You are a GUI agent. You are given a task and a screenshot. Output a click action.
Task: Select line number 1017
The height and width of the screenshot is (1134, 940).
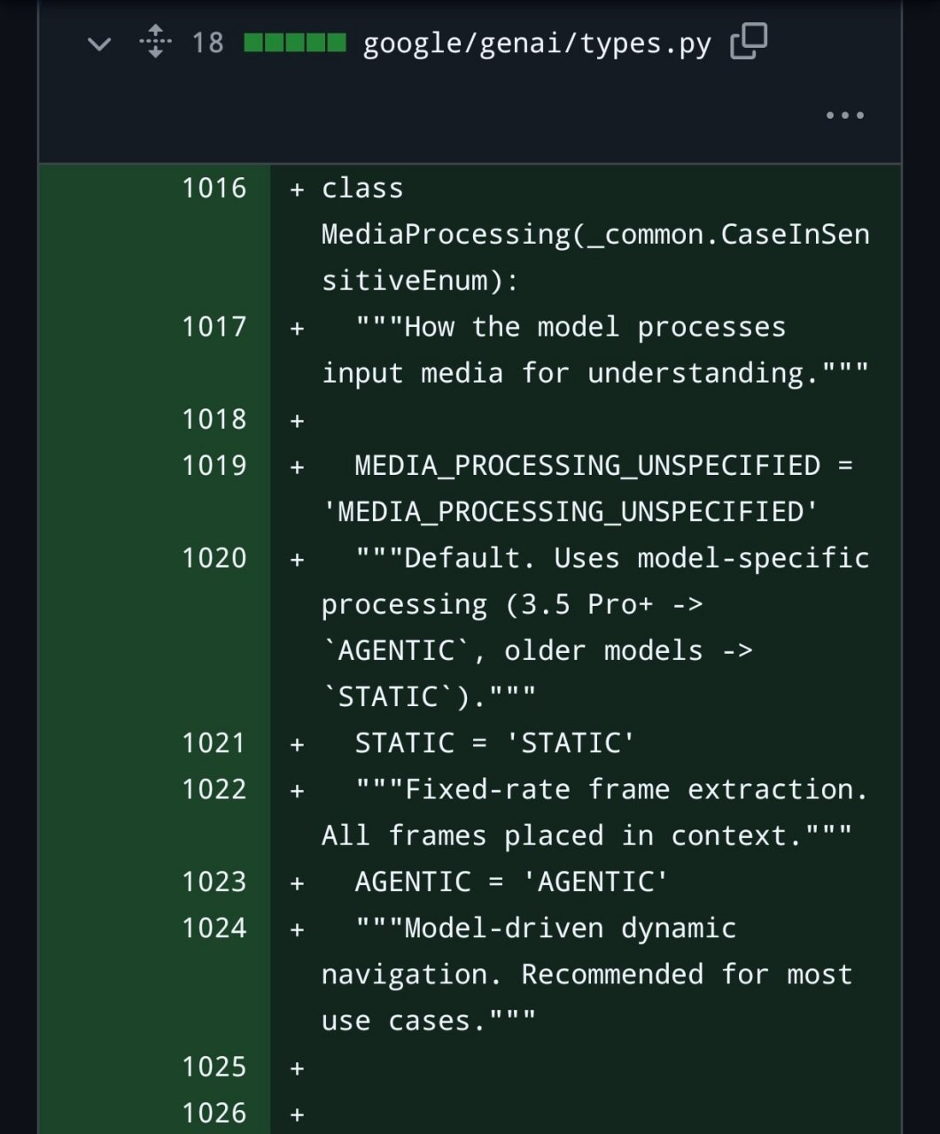(214, 327)
